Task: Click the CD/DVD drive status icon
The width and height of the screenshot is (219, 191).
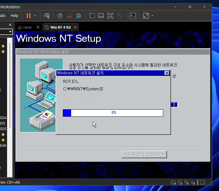Action: (180, 182)
